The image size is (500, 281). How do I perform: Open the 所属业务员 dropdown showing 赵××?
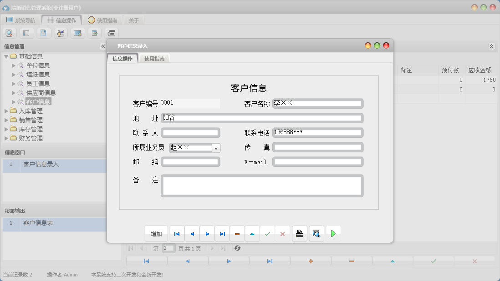pos(216,147)
